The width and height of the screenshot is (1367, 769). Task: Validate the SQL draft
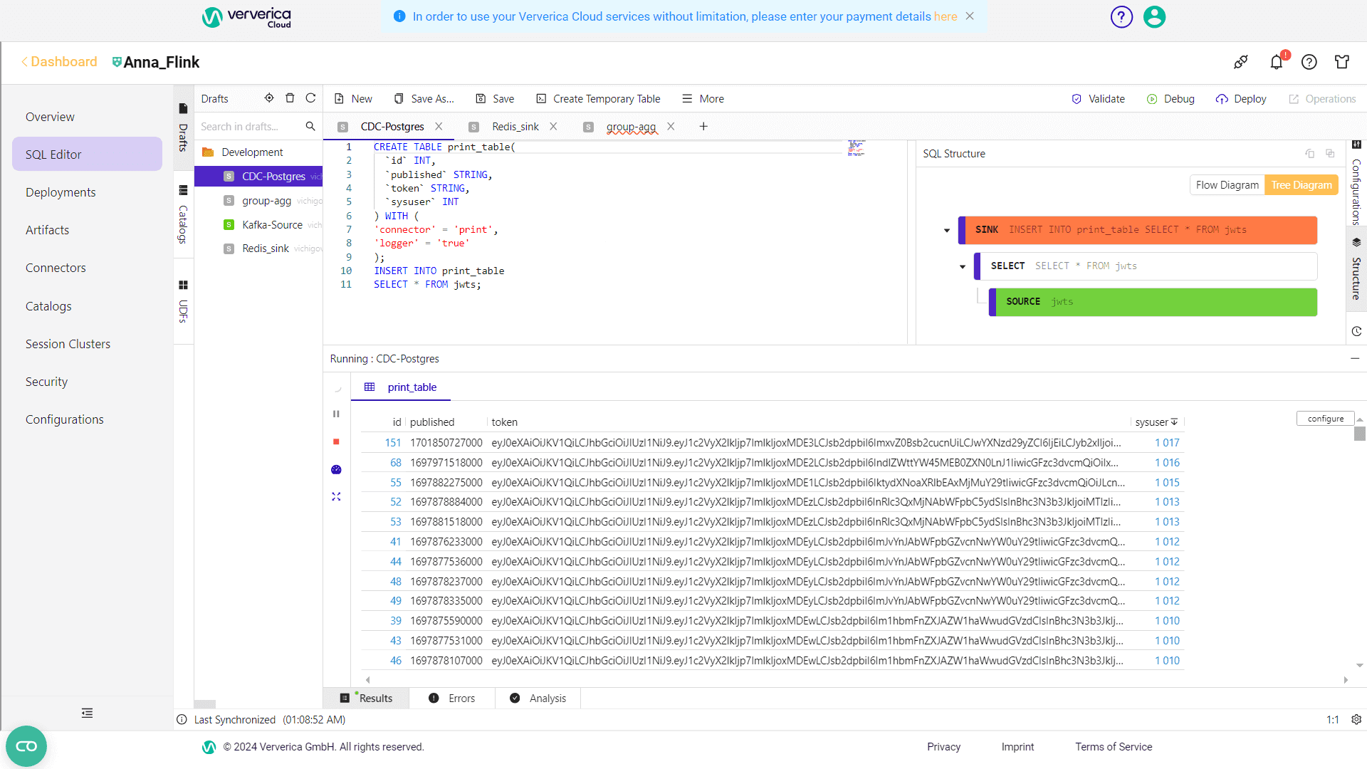coord(1098,98)
